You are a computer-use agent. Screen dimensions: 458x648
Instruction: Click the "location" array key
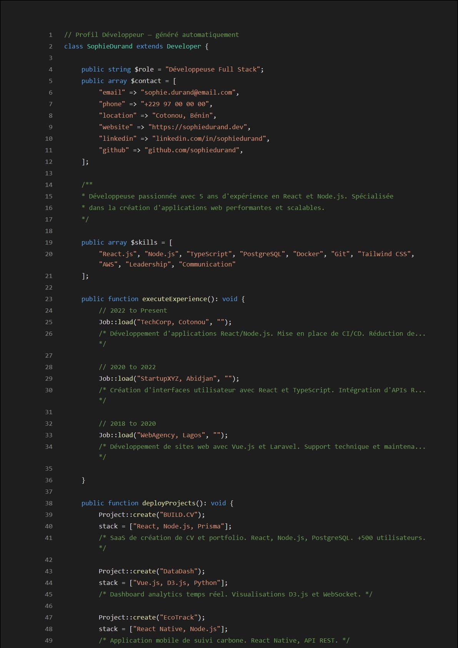(x=118, y=115)
